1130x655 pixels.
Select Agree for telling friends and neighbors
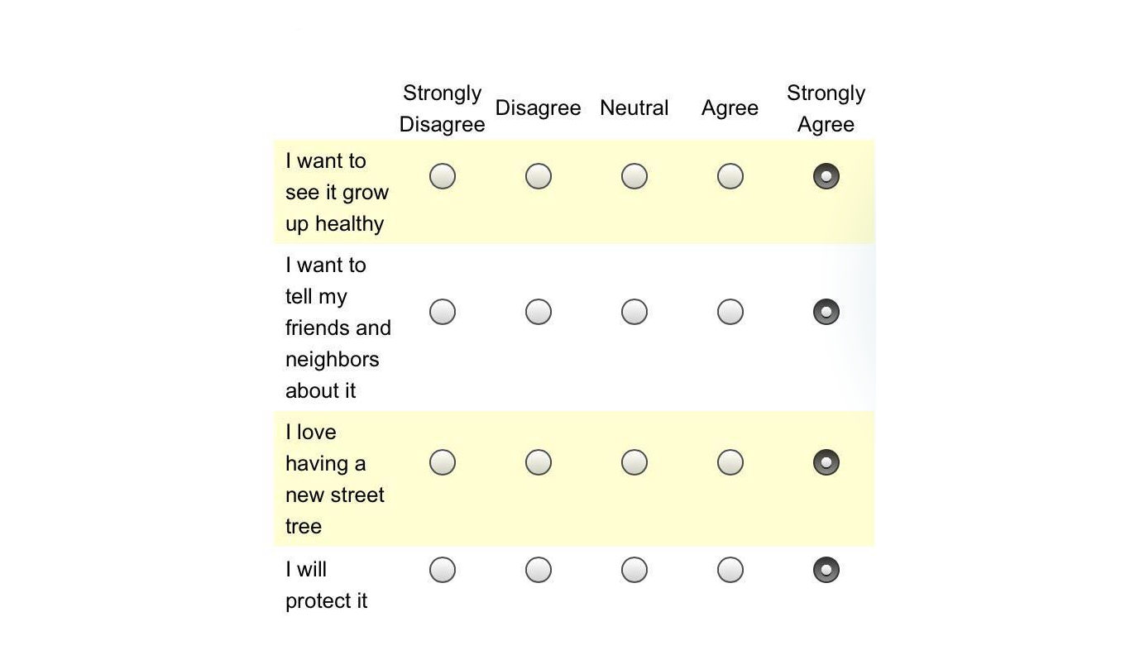[x=730, y=312]
